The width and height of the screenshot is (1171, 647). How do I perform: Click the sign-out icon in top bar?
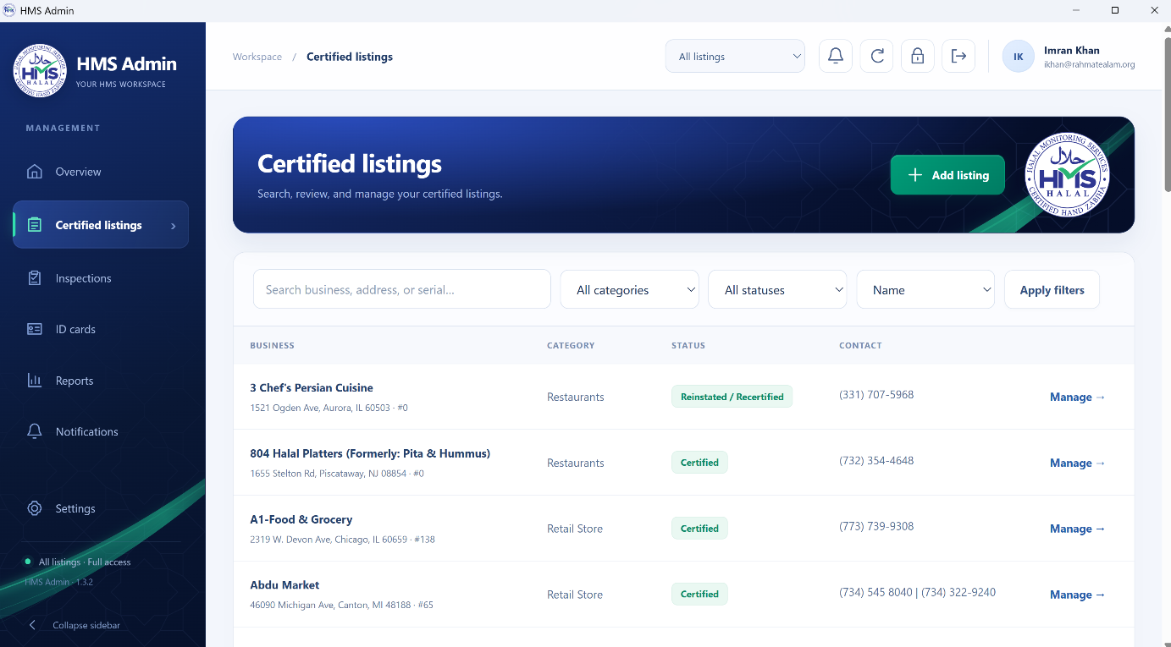(958, 56)
